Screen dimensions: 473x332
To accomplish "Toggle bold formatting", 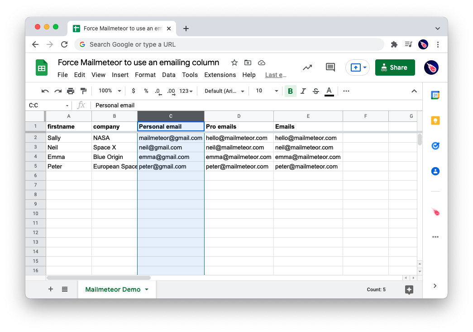I will point(290,91).
